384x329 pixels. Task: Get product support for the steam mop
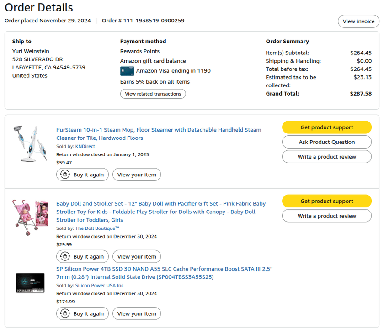[x=326, y=127]
